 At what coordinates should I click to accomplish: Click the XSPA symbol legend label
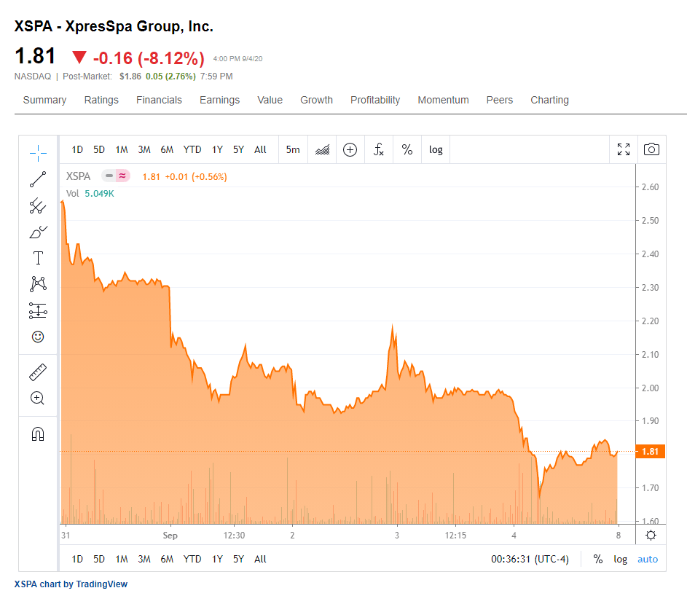(x=78, y=176)
